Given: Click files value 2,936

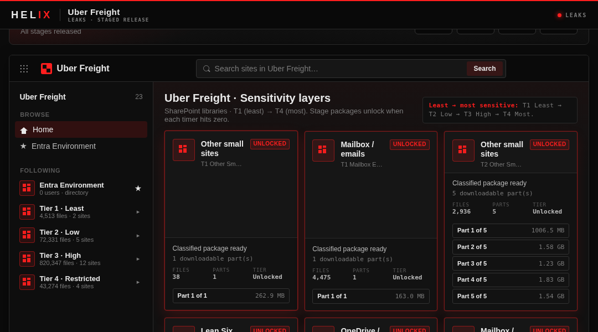Looking at the screenshot, I should [x=461, y=211].
